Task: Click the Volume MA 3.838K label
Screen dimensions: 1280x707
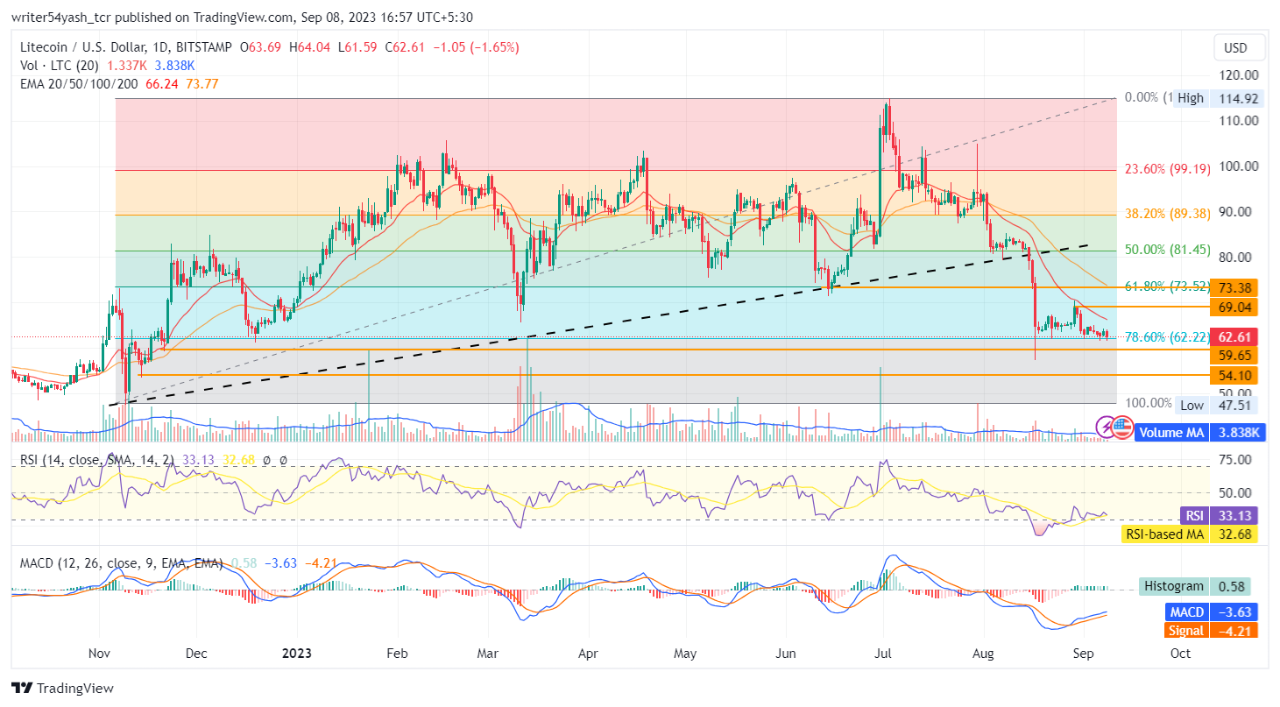Action: click(1200, 432)
